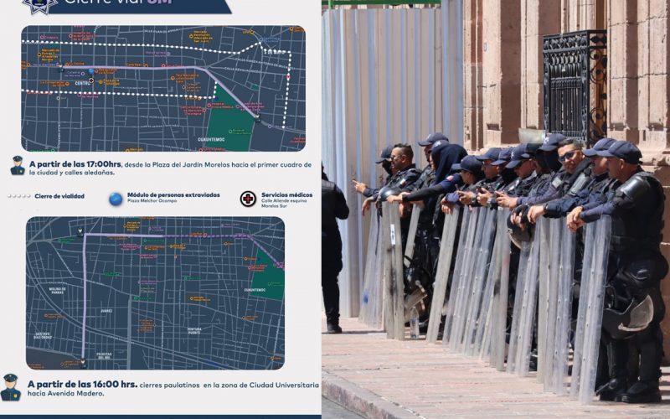Viewport: 670px width, 419px height.
Task: Click the blue sphere lost-persons module icon
Action: click(x=116, y=199)
